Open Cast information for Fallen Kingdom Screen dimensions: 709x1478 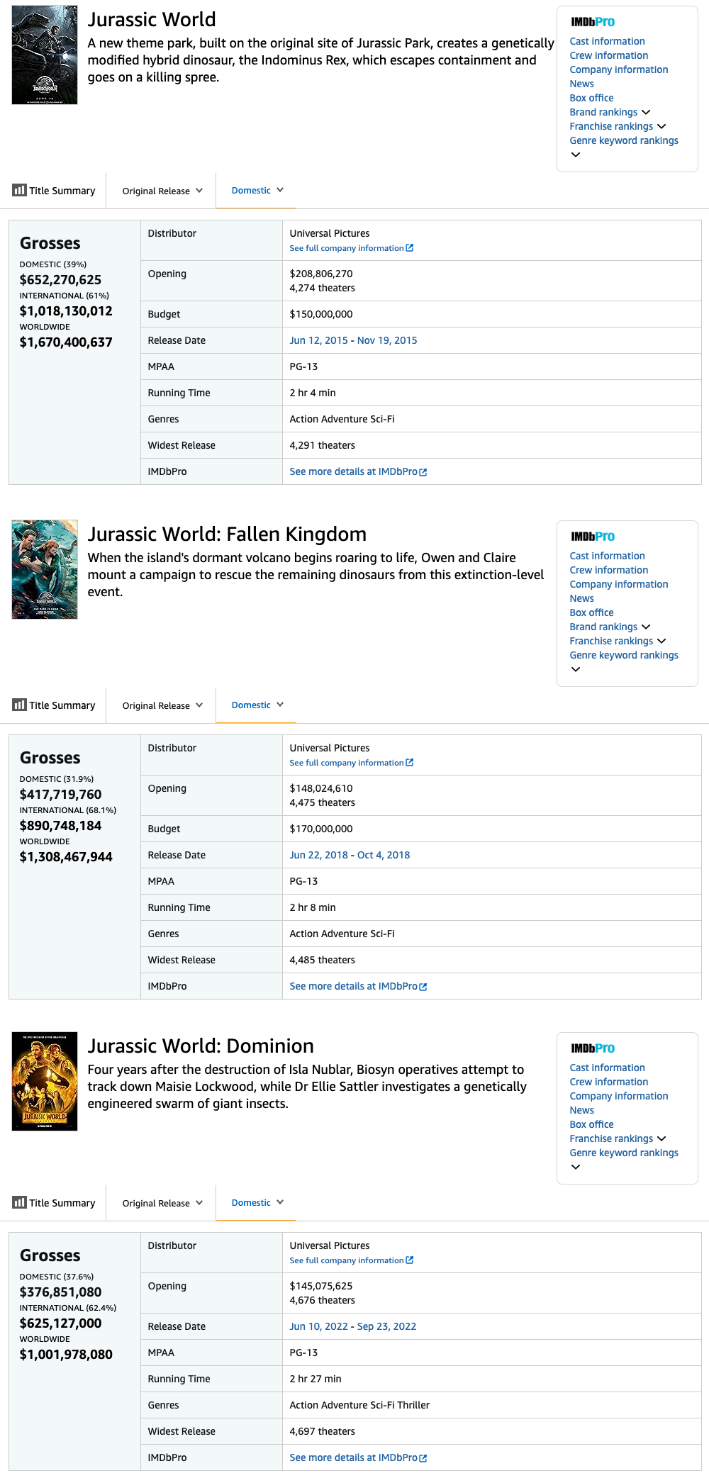click(x=607, y=556)
